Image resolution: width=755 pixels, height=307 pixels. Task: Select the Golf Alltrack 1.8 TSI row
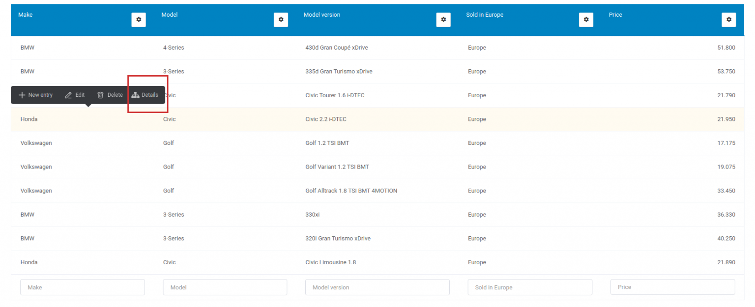click(x=344, y=191)
